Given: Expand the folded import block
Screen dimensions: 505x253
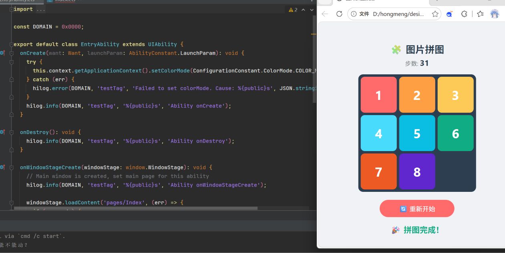Looking at the screenshot, I should tap(11, 9).
